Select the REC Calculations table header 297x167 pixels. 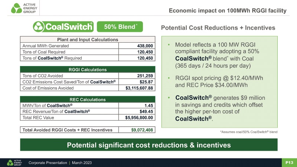[87, 99]
